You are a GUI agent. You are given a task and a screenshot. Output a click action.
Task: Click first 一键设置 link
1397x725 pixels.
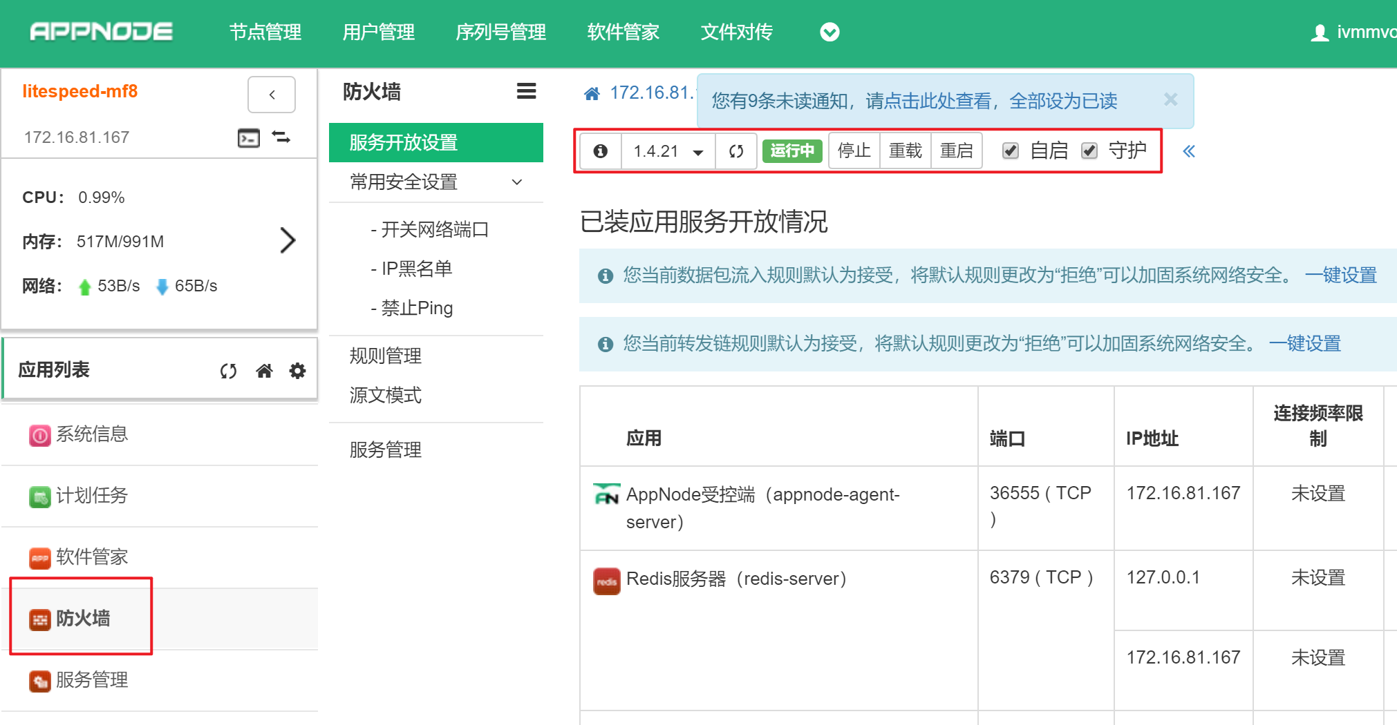pyautogui.click(x=1340, y=275)
